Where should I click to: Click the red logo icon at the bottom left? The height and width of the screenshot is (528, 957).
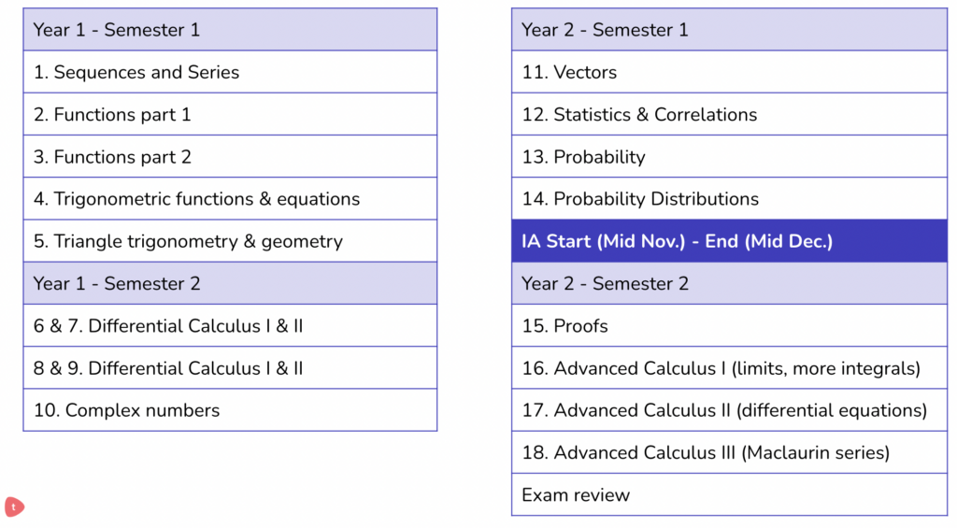(14, 506)
